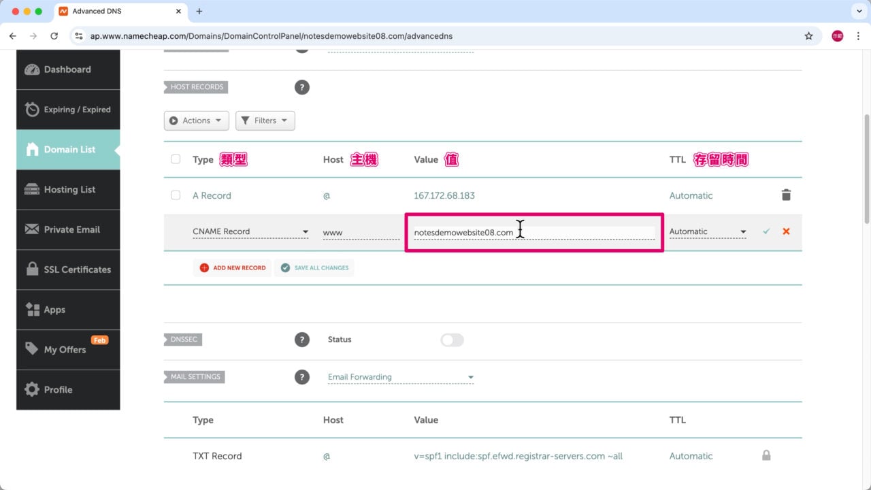Open the Actions dropdown button
The width and height of the screenshot is (871, 490).
196,120
